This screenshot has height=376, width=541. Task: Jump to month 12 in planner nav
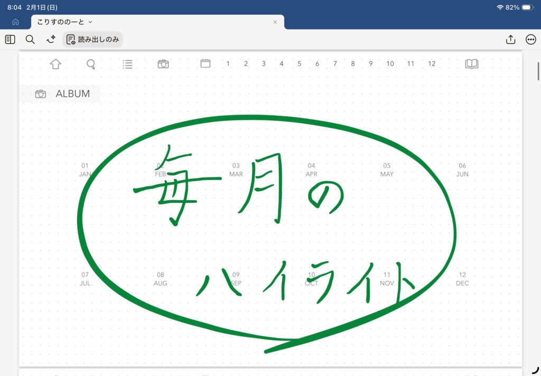[432, 64]
